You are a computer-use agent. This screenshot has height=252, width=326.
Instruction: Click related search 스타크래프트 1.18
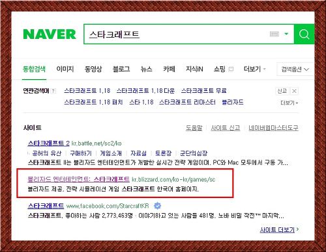point(87,91)
